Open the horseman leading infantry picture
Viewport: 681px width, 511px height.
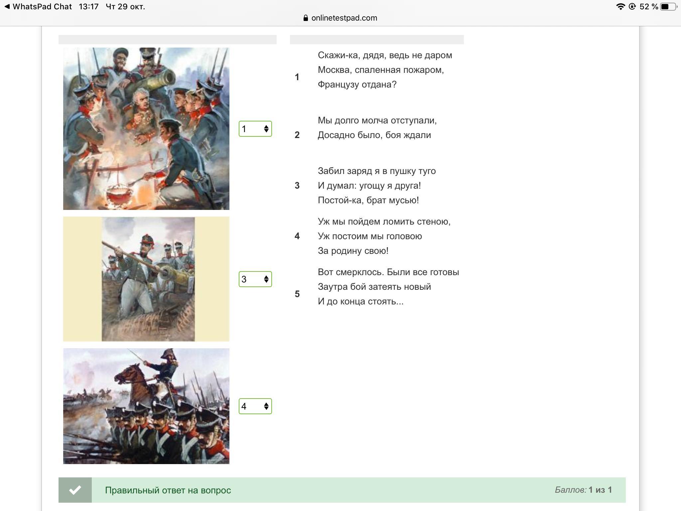click(146, 406)
